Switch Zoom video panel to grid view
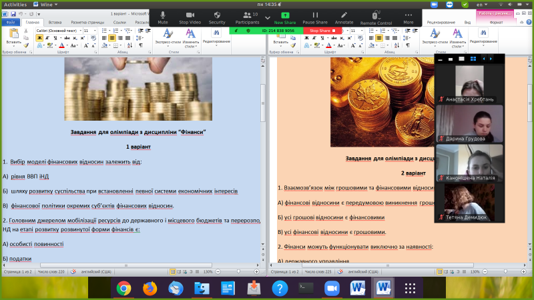Image resolution: width=534 pixels, height=300 pixels. tap(473, 59)
